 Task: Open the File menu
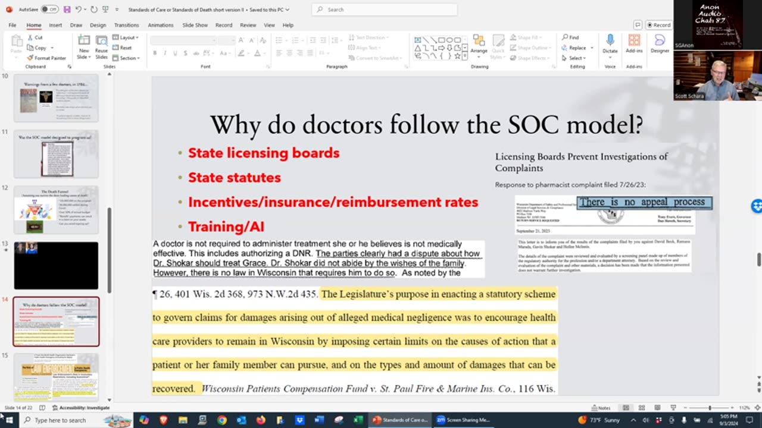(x=12, y=25)
